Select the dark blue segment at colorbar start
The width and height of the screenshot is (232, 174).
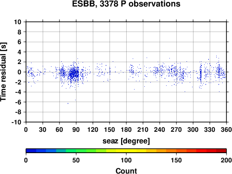[31, 151]
